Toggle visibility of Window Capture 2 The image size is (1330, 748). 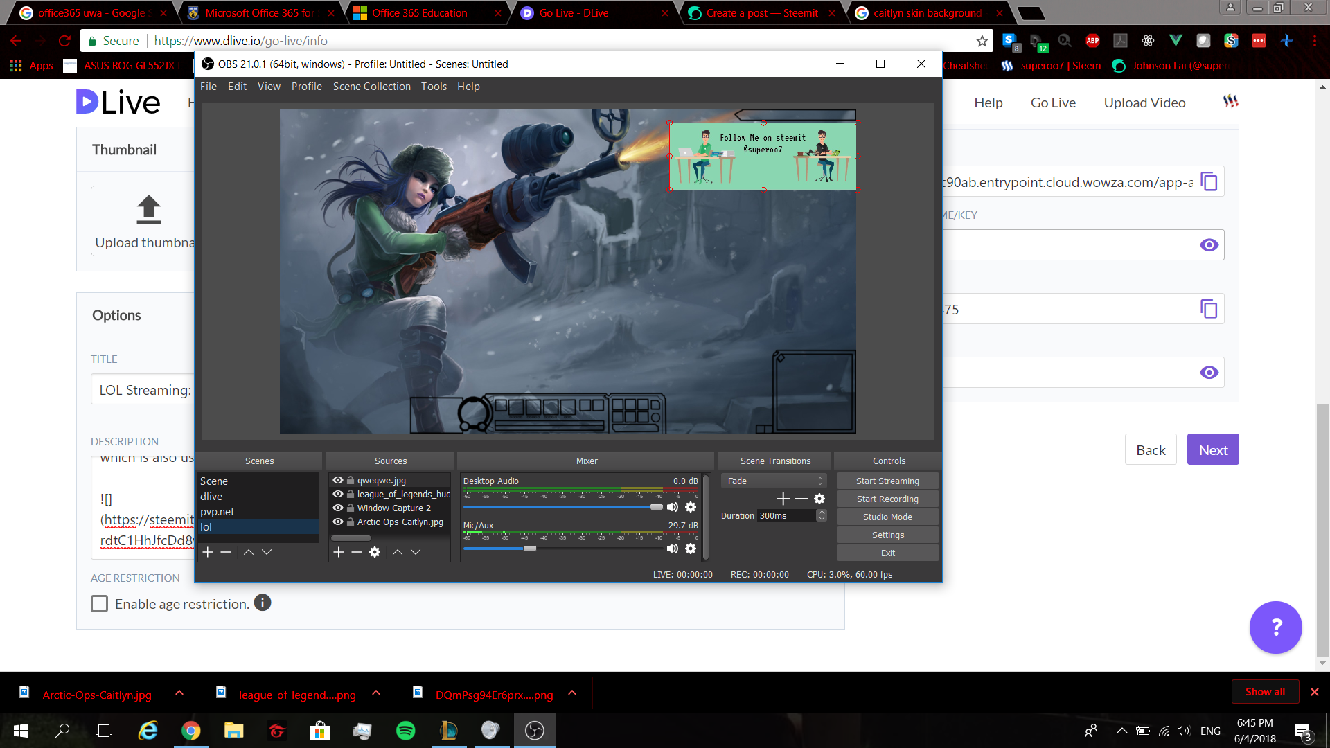point(338,508)
